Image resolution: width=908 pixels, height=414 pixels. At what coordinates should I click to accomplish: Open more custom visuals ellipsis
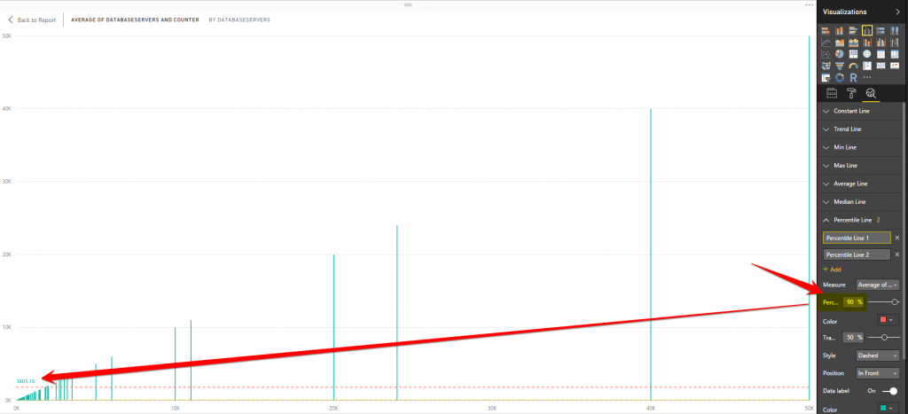pos(867,77)
